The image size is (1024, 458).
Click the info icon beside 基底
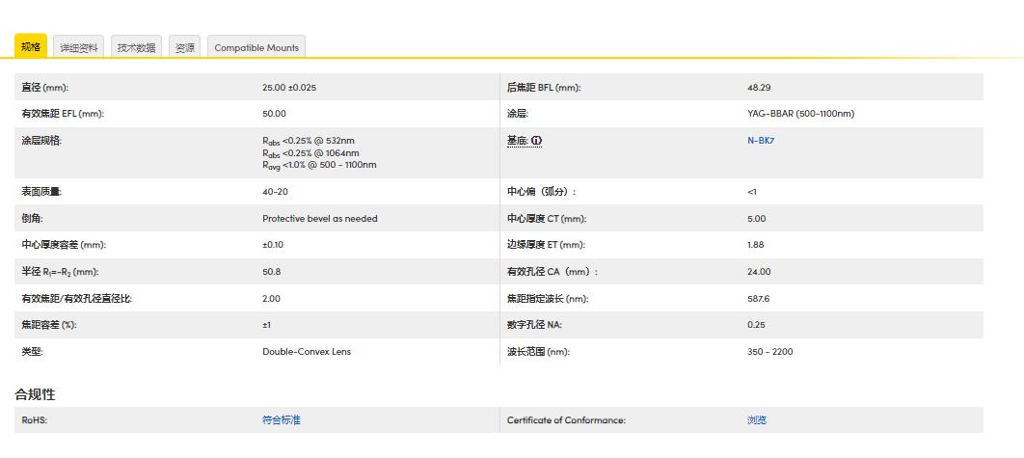coord(536,141)
